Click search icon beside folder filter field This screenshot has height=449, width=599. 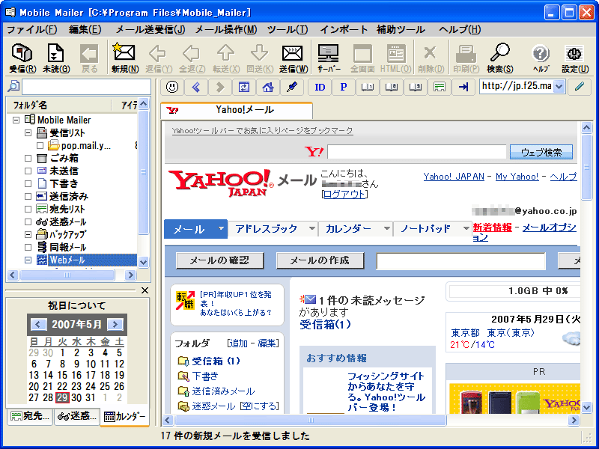coord(13,87)
